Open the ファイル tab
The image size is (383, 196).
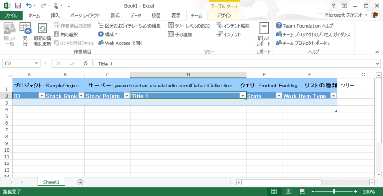(x=11, y=16)
